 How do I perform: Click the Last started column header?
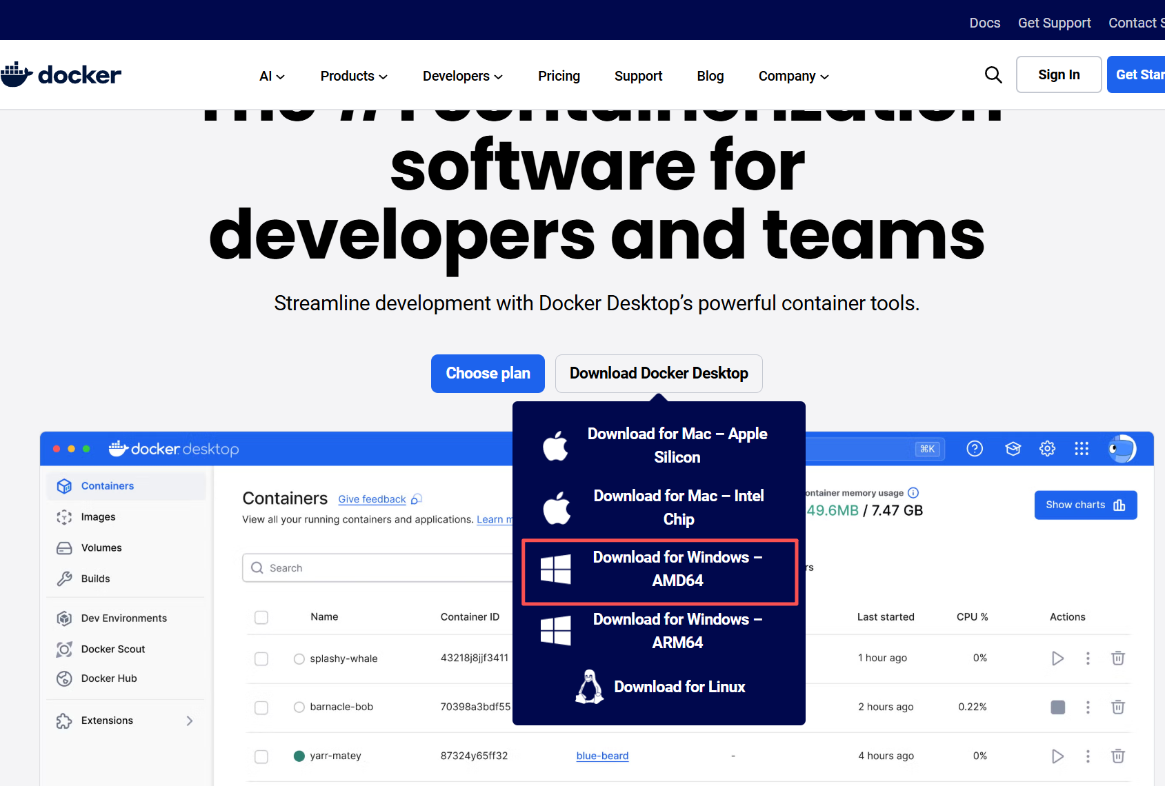[886, 617]
